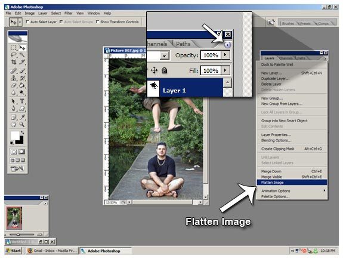Viewport: 343px width, 259px height.
Task: Select the Hand tool
Action: coord(14,125)
